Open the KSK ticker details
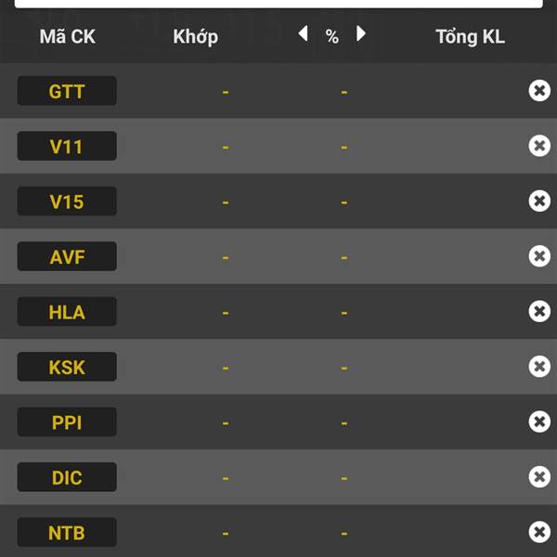Screen dimensions: 557x557 [67, 367]
